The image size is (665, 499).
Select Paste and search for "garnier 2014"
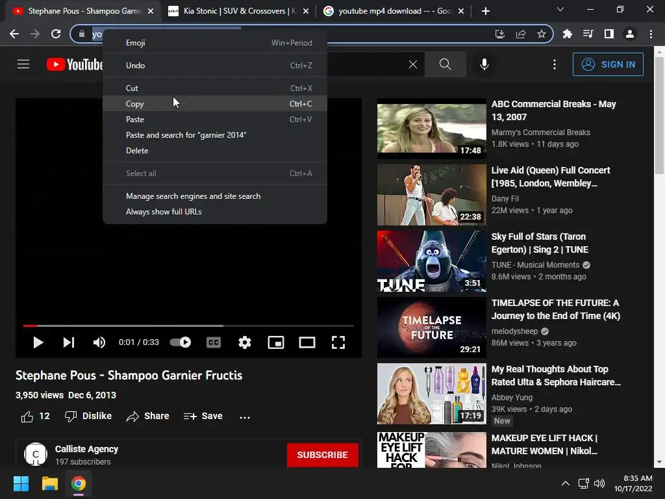[x=215, y=135]
